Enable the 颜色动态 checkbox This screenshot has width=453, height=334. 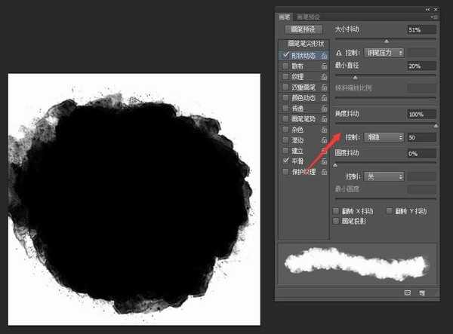pyautogui.click(x=285, y=97)
